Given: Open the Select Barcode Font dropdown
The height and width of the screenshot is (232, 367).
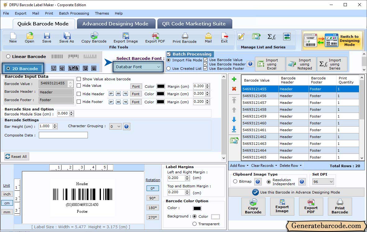Looking at the screenshot, I should [138, 67].
